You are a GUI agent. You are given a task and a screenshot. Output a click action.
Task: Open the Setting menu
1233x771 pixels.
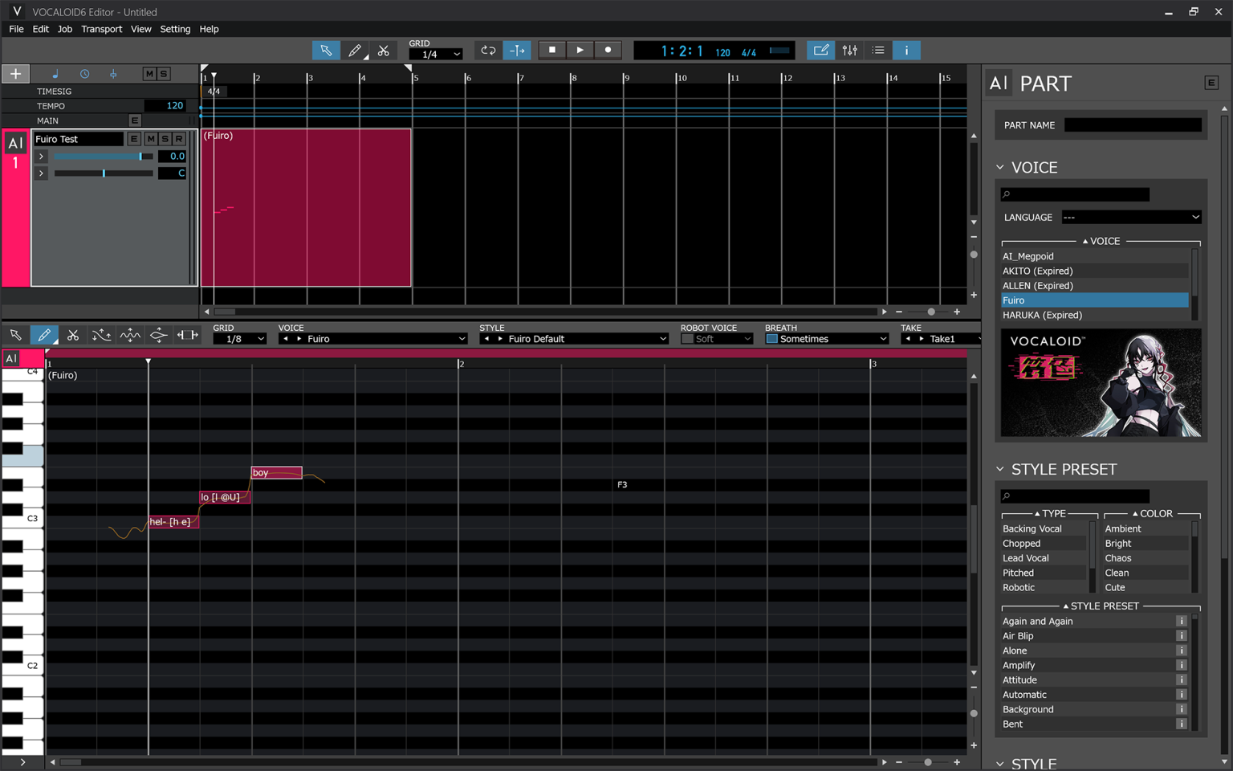click(175, 29)
